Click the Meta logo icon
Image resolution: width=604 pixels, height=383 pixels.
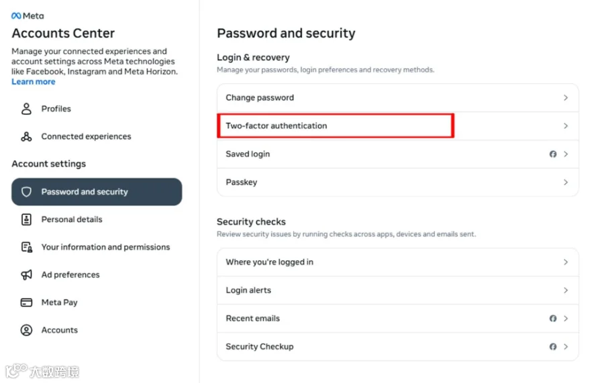click(x=16, y=16)
